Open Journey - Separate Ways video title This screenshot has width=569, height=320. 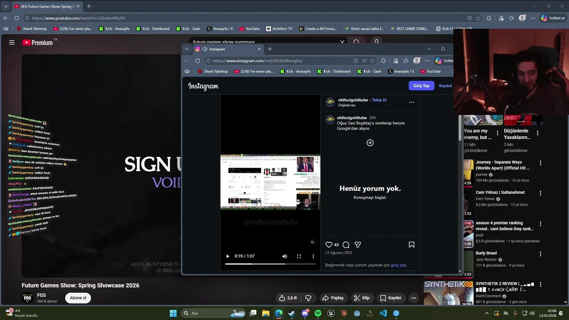click(x=503, y=165)
